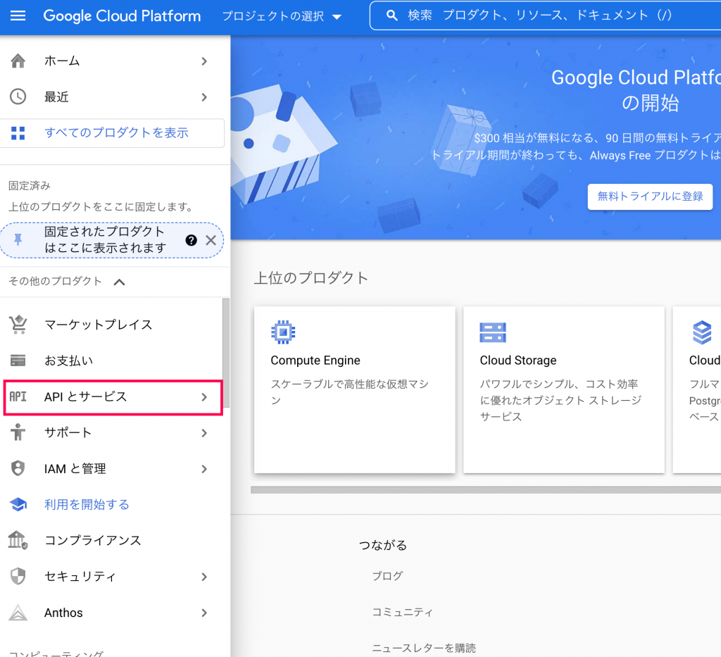721x657 pixels.
Task: Open the help question mark icon
Action: pos(192,240)
